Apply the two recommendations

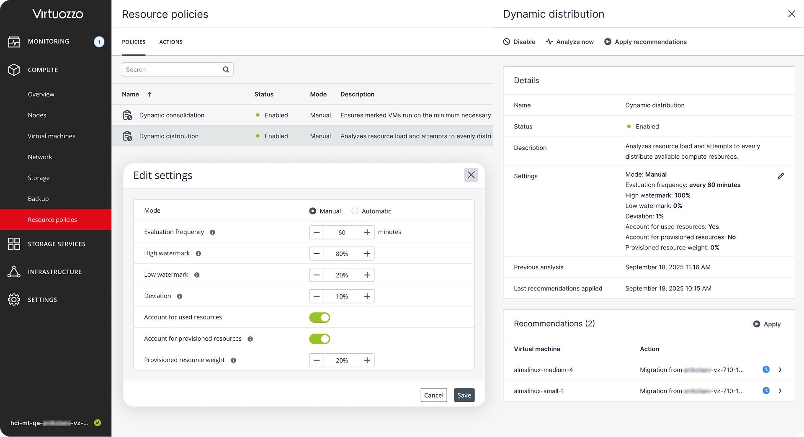[x=767, y=324]
